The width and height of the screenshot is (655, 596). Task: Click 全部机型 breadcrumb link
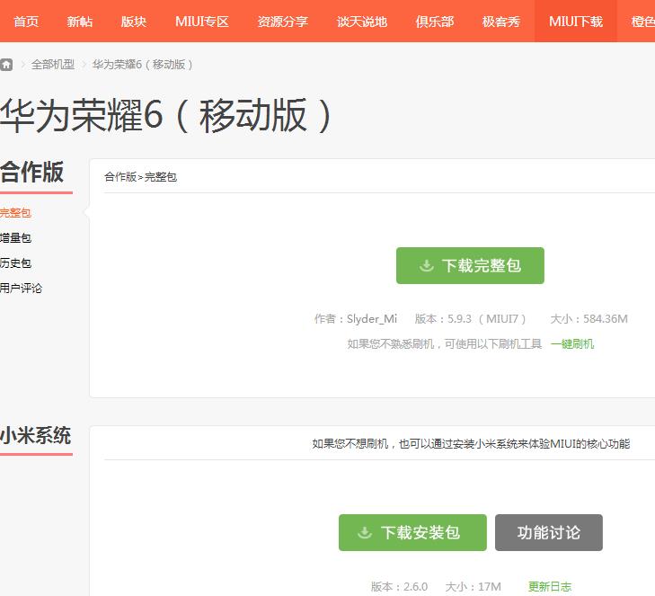[x=53, y=65]
